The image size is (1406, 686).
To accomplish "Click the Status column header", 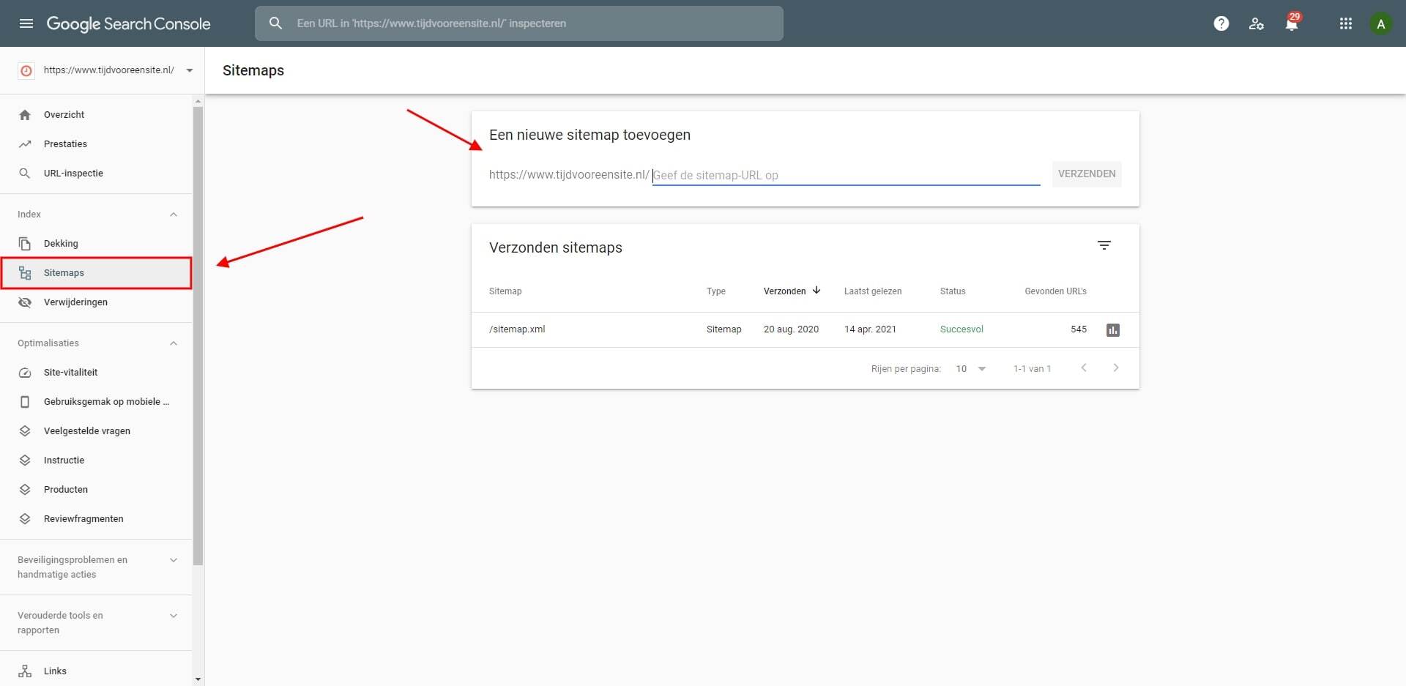I will tap(953, 291).
